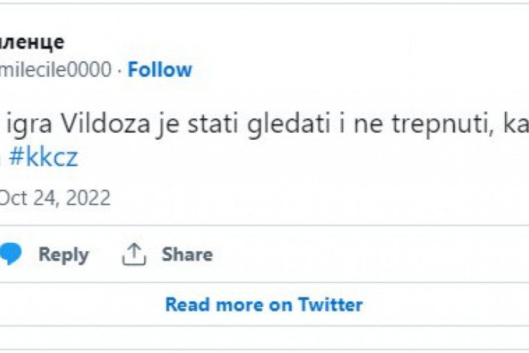Click Read more on Twitter
The height and width of the screenshot is (353, 529).
(263, 304)
